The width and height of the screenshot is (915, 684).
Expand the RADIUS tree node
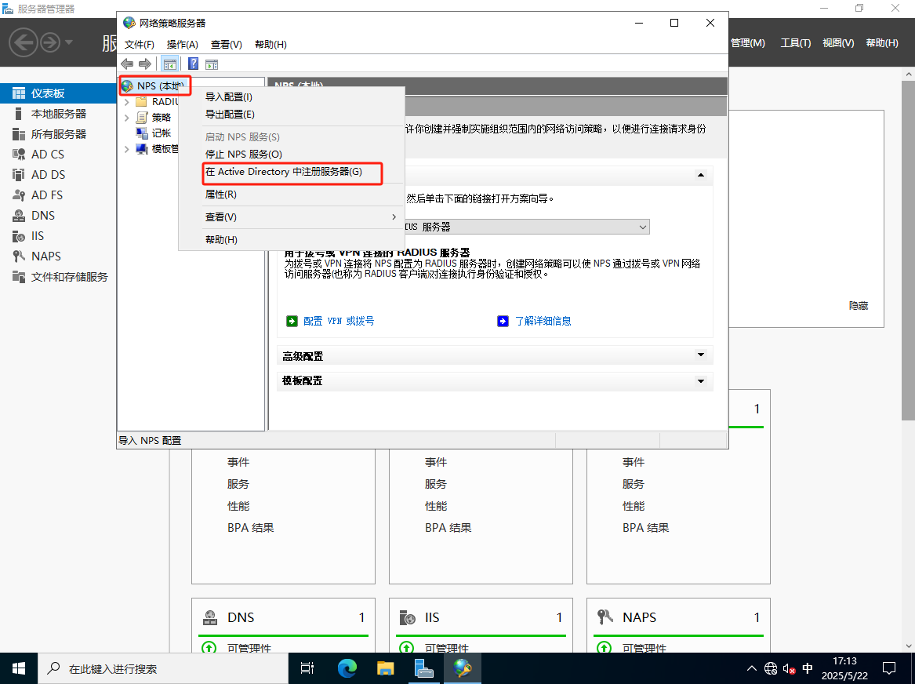[x=127, y=101]
